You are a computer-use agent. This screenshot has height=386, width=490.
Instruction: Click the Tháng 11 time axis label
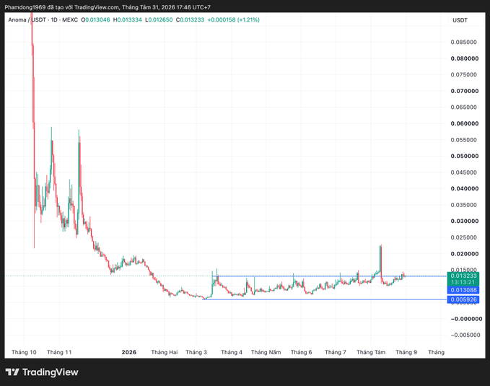click(x=59, y=352)
